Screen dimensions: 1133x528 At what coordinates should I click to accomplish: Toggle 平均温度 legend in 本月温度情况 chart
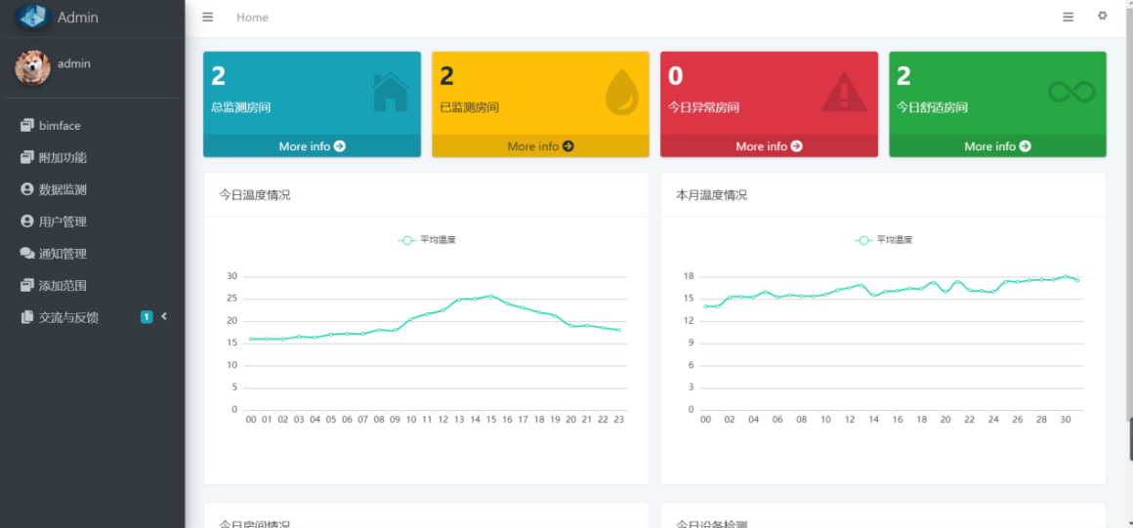tap(884, 240)
